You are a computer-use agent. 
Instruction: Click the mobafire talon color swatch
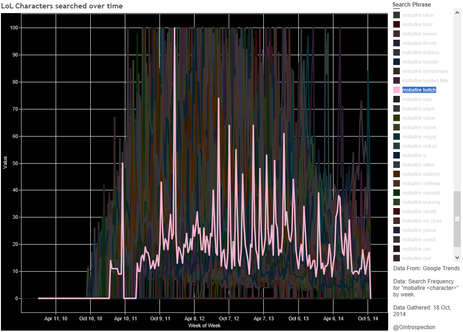[397, 15]
